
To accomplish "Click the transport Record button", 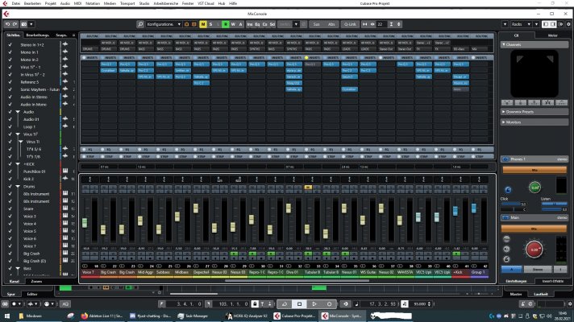I will 329,304.
